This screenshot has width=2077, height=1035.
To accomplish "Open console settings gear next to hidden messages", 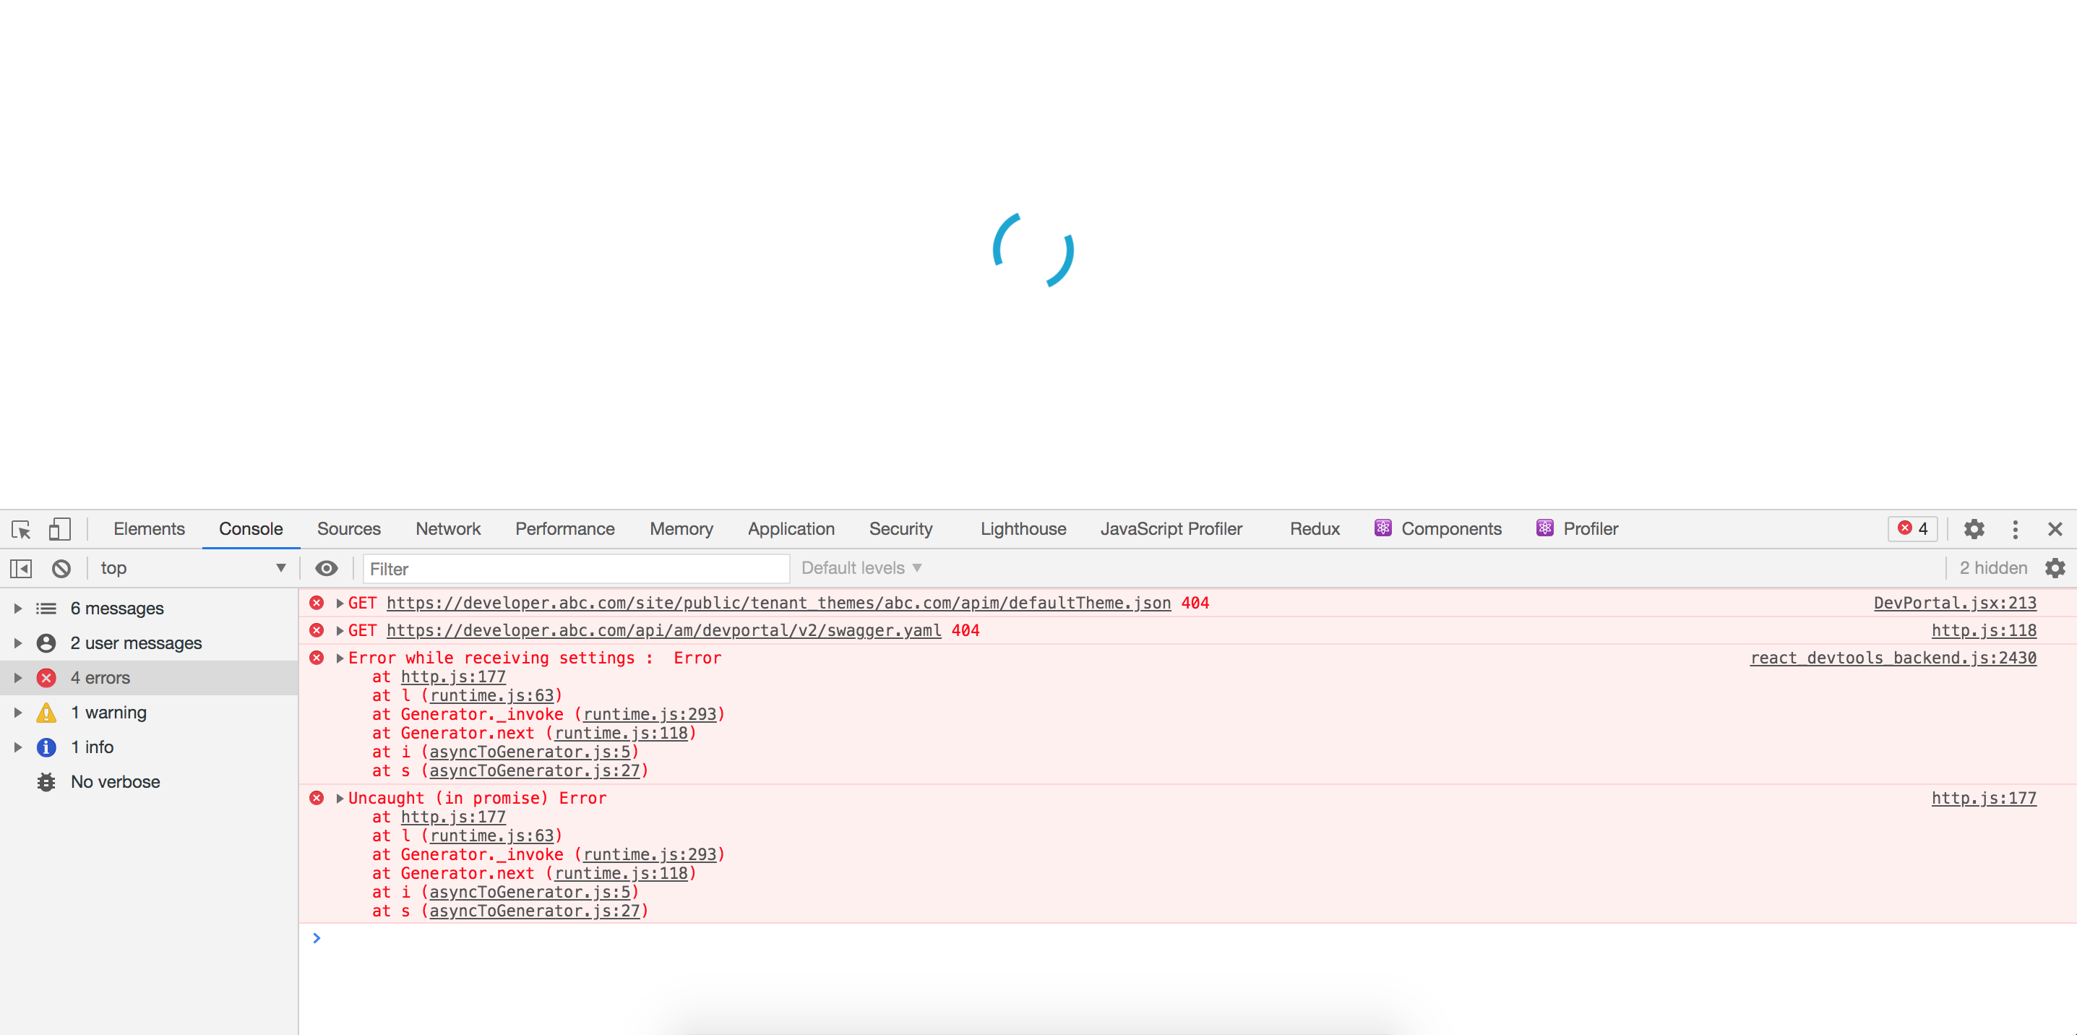I will click(2055, 568).
